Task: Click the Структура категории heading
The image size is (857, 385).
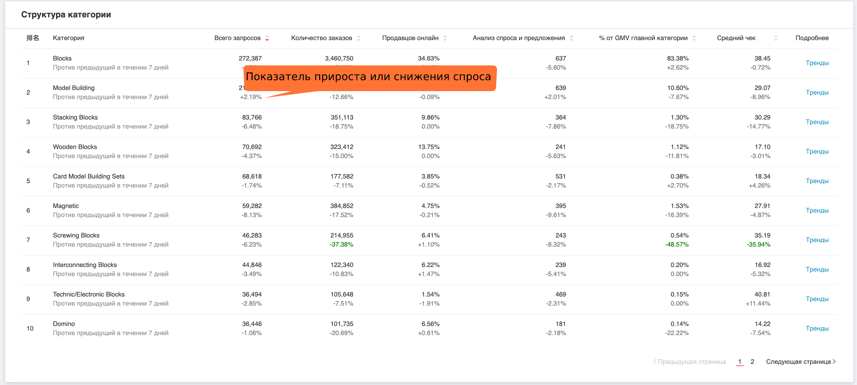Action: [x=66, y=14]
